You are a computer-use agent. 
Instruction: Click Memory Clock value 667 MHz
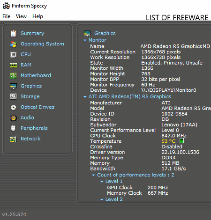coord(158,193)
